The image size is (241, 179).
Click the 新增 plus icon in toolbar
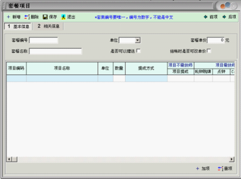click(x=9, y=17)
